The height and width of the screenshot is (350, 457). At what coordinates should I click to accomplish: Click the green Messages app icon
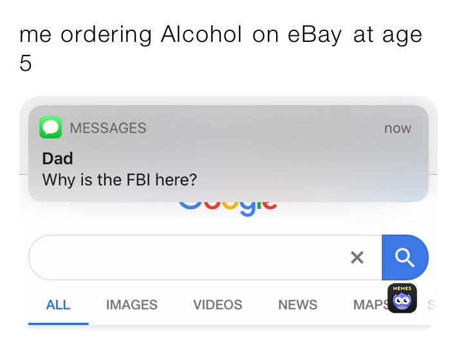click(x=50, y=128)
